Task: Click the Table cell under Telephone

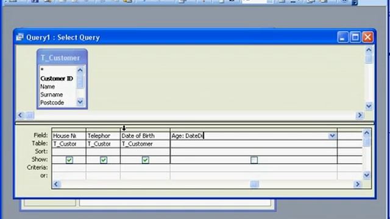Action: click(x=103, y=144)
